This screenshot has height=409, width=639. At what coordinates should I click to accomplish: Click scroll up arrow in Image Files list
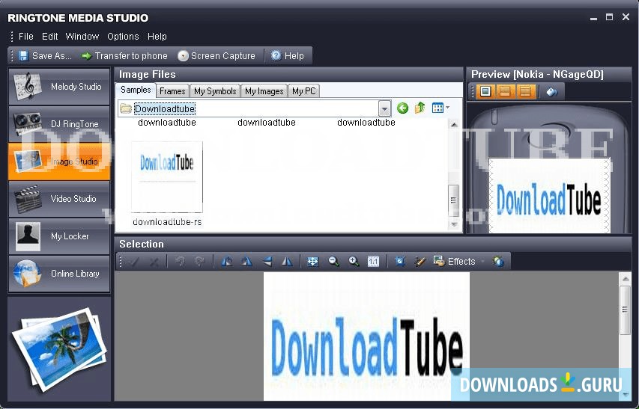point(454,124)
